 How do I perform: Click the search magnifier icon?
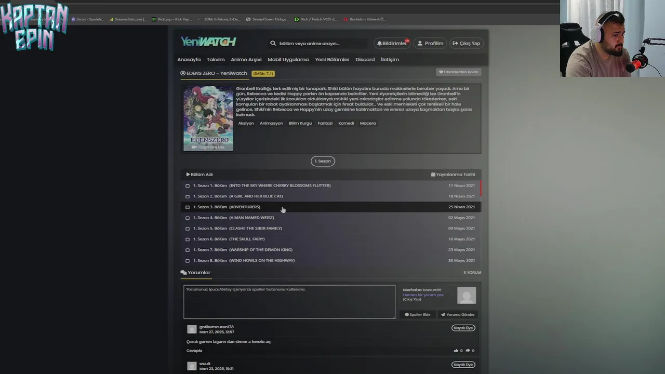pyautogui.click(x=273, y=43)
